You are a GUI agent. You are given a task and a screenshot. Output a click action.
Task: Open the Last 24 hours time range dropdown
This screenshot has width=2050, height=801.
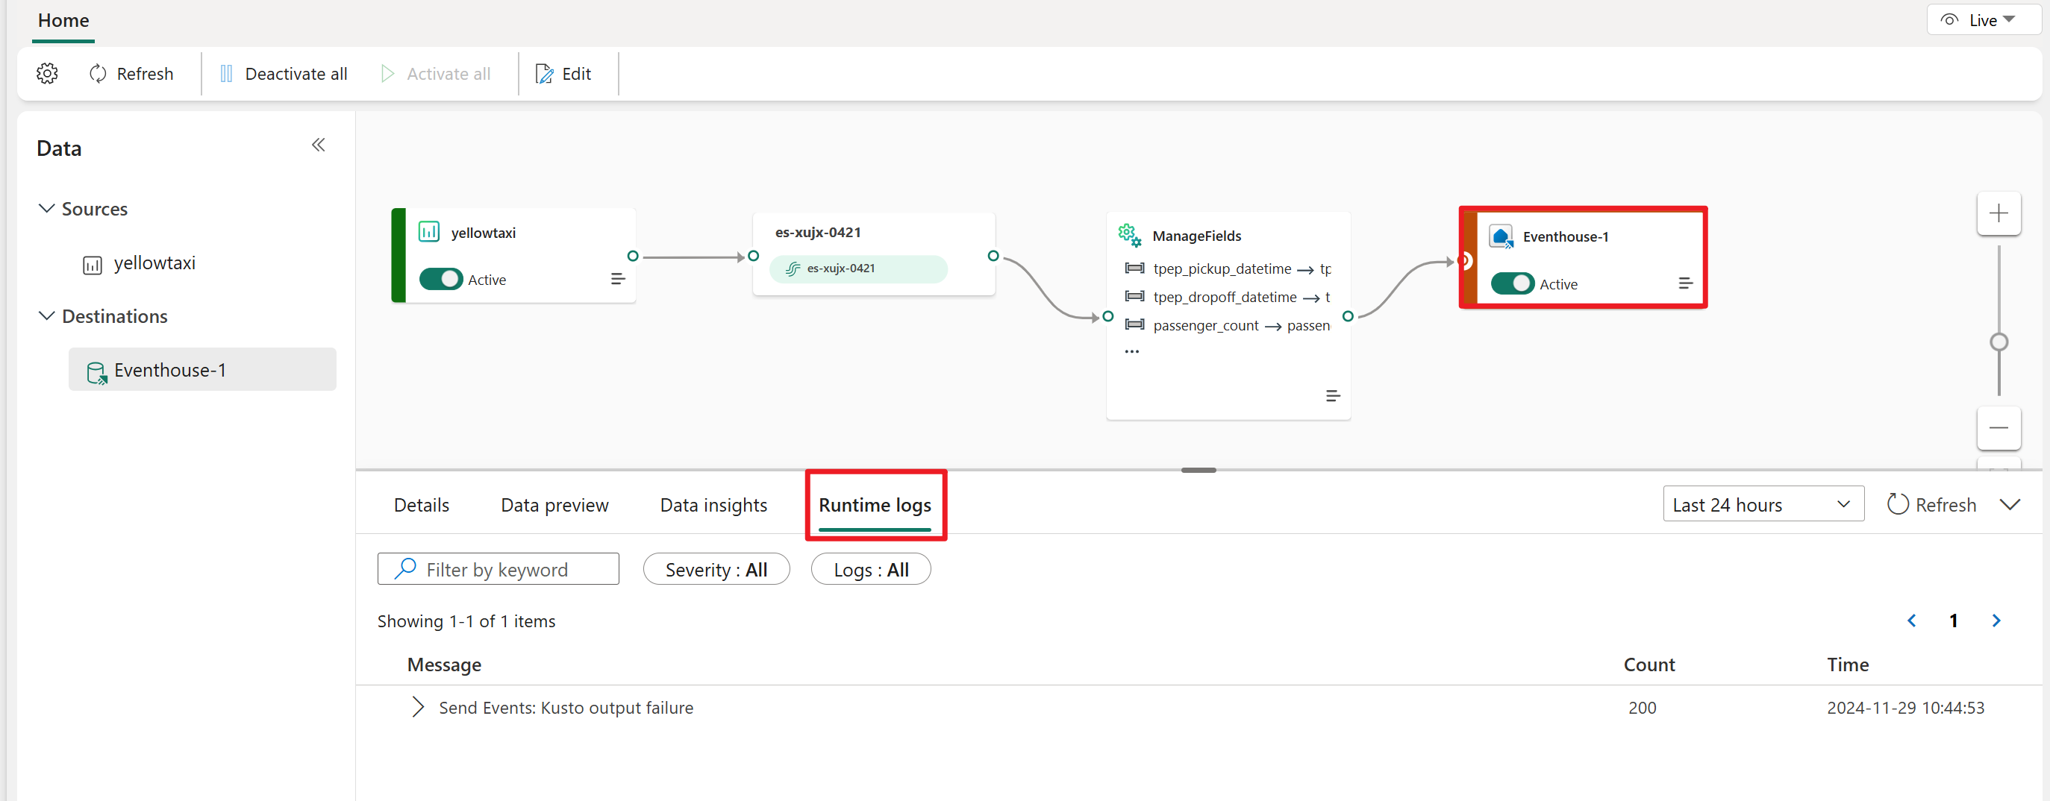(x=1763, y=504)
